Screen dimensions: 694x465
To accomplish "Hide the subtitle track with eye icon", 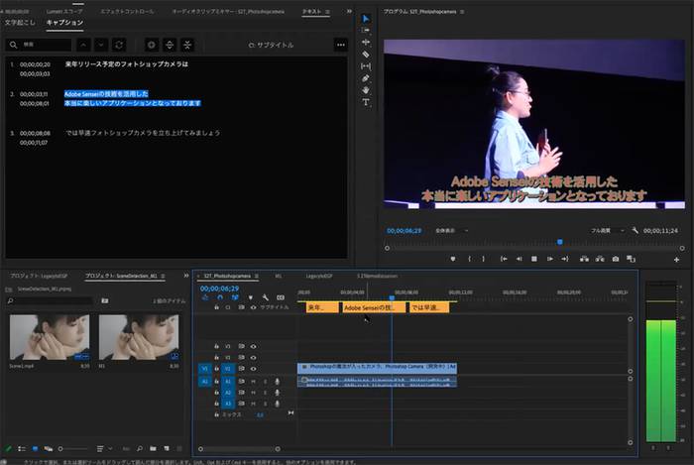I will (253, 307).
